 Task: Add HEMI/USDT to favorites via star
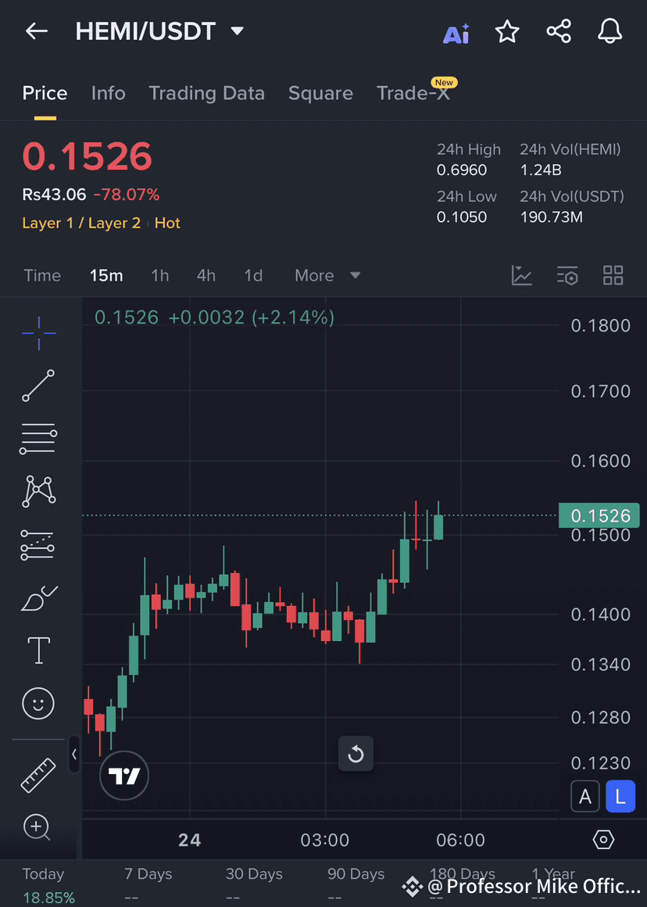tap(506, 31)
